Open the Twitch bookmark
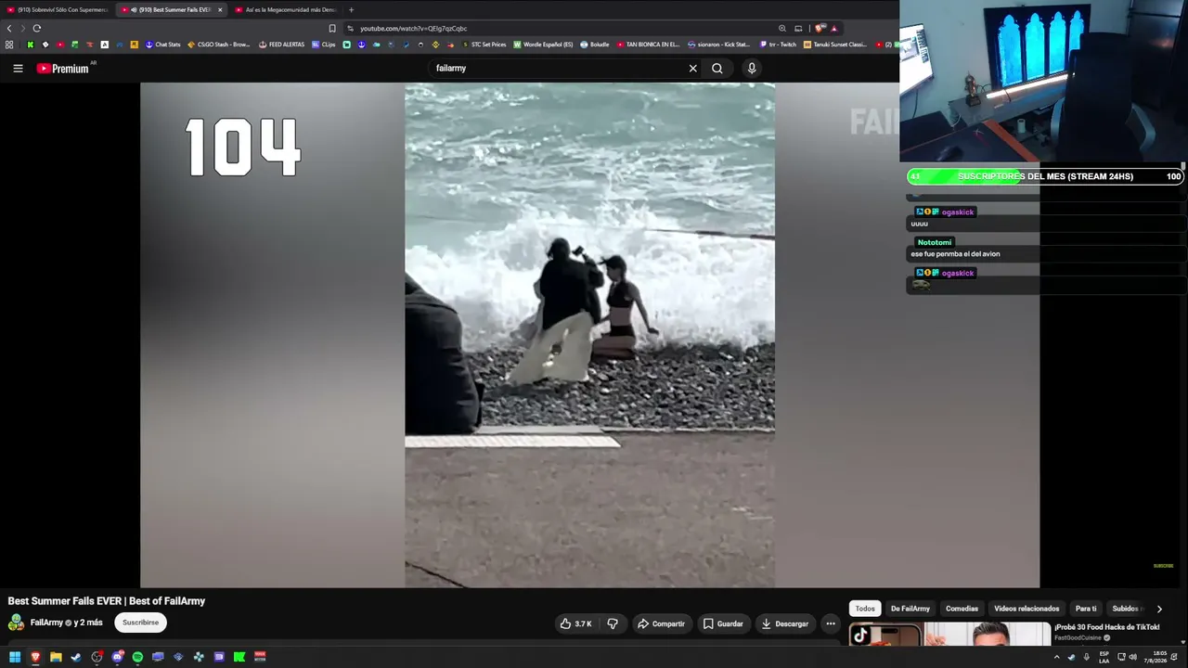The image size is (1188, 668). coord(778,45)
